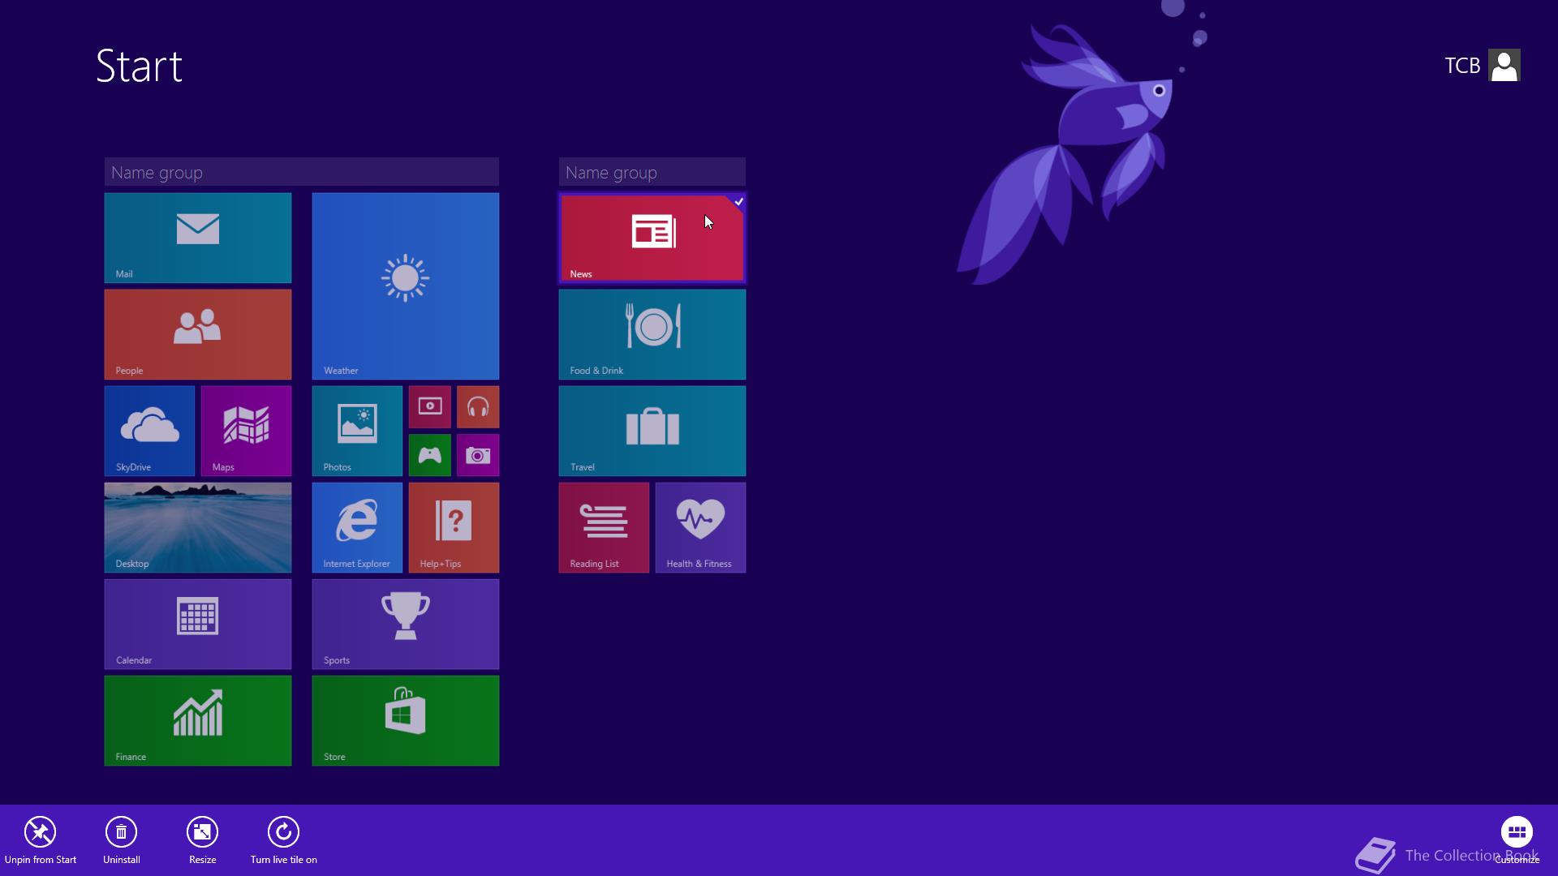Select the Maps tile
The image size is (1558, 876).
246,431
